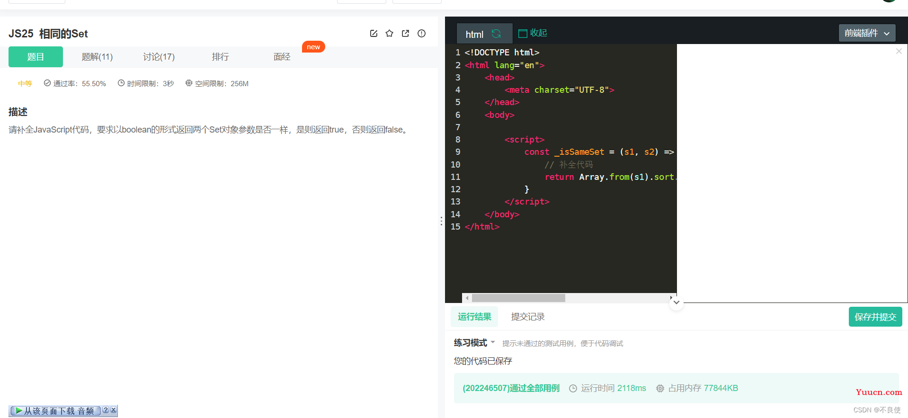Close the audio download bar

tap(113, 410)
